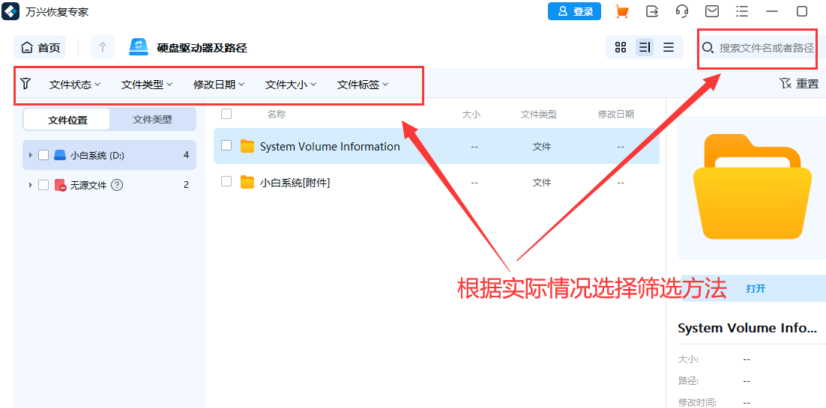The height and width of the screenshot is (408, 826).
Task: Select the System Volume Information row name
Action: [331, 146]
